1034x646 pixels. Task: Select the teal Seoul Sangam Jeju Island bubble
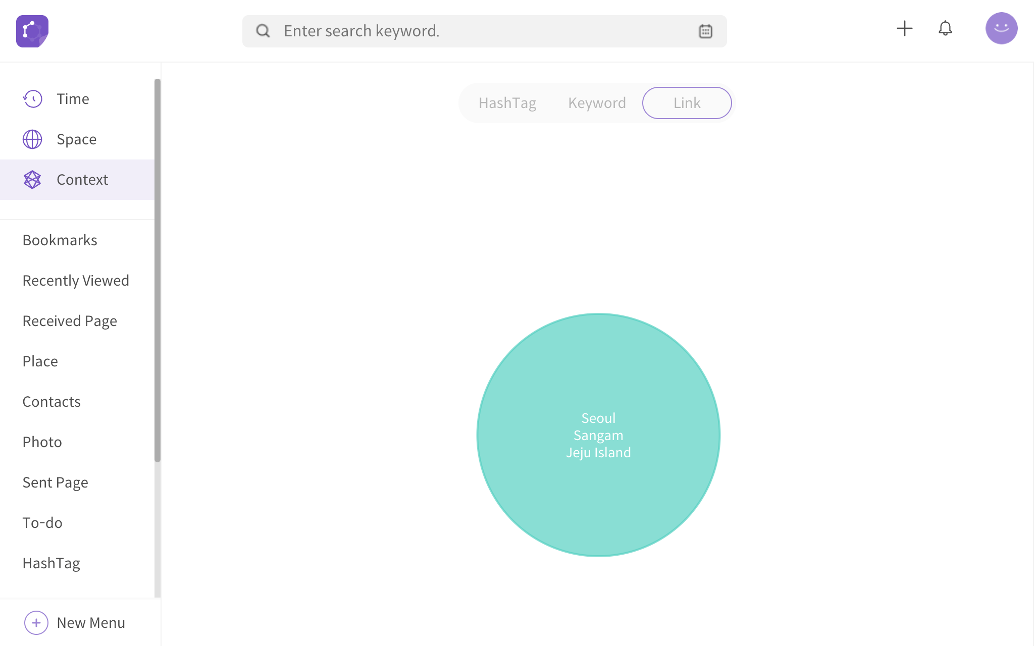tap(598, 435)
